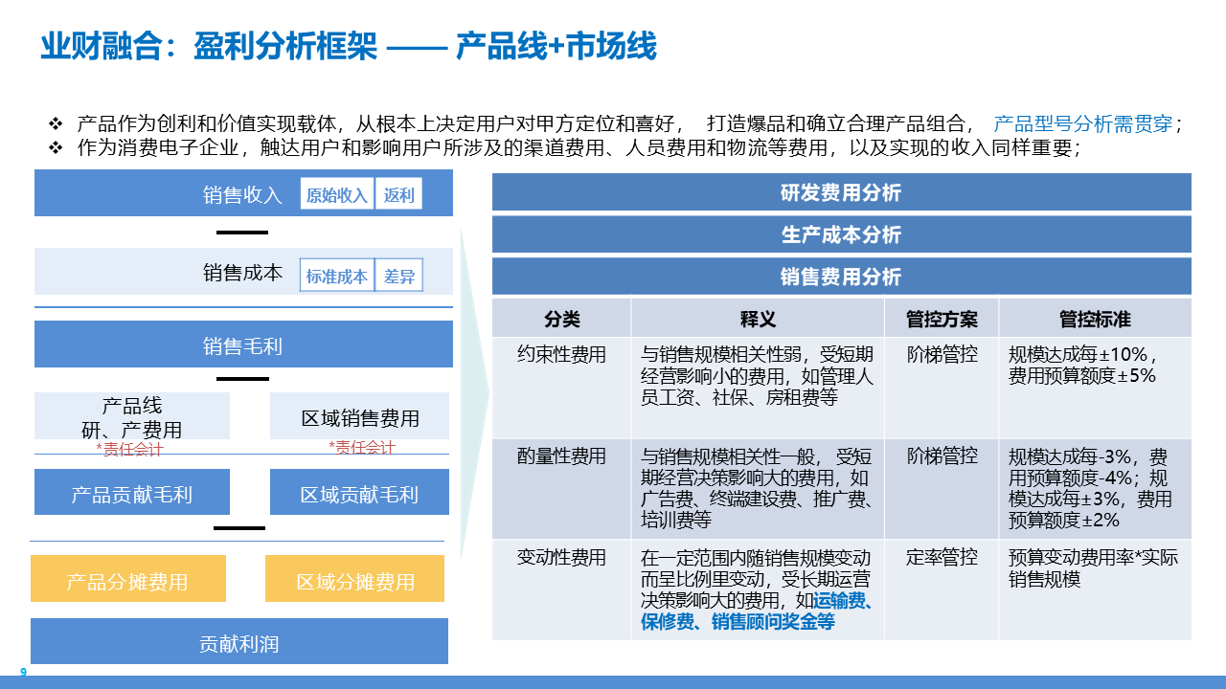Viewport: 1226px width, 689px height.
Task: Click the 阶梯管控 cell in 酌量性费用 row
Action: (x=942, y=489)
